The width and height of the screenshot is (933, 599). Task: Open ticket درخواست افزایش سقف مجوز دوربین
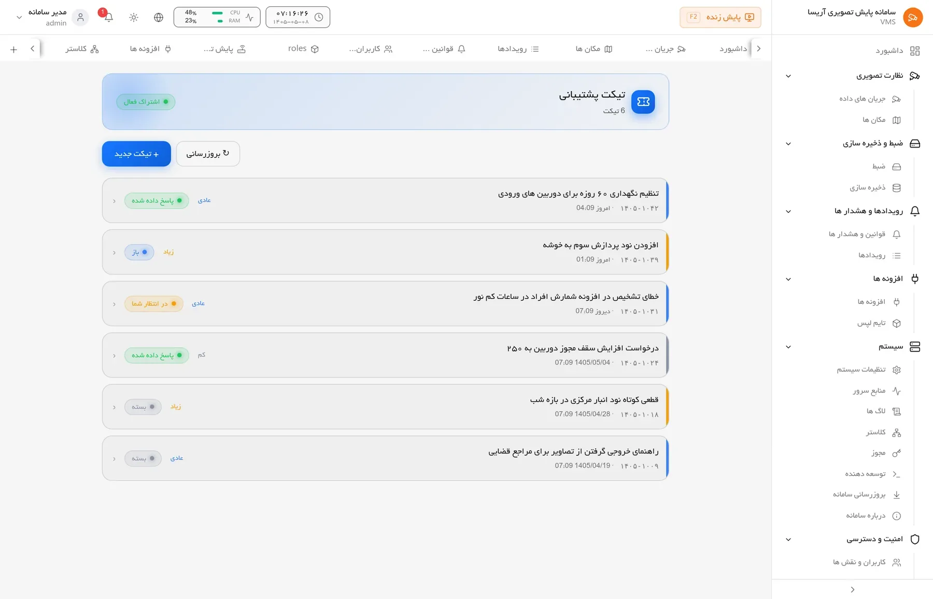[385, 355]
